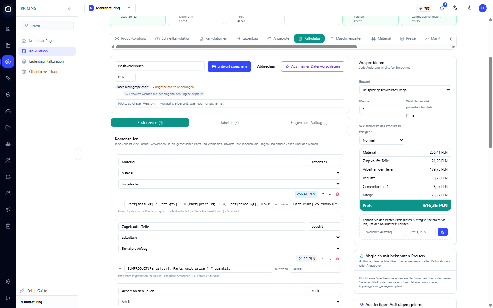Open Kundenanfragen in the sidebar
This screenshot has height=308, width=493.
pyautogui.click(x=47, y=41)
